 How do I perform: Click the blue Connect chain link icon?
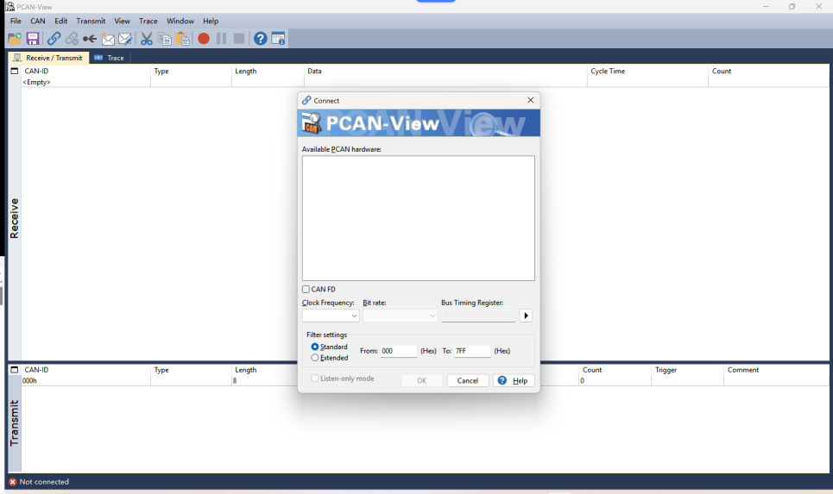point(54,39)
